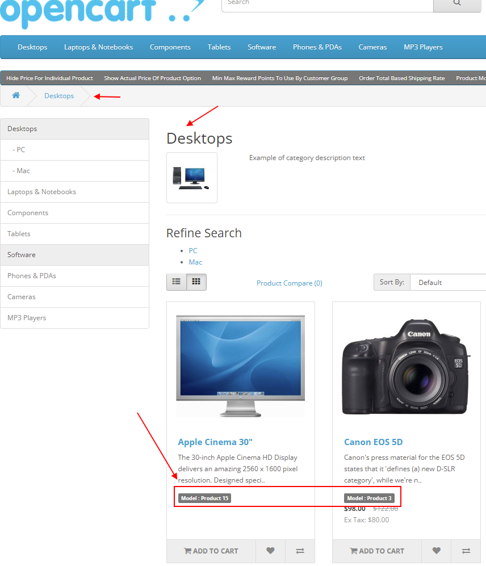486x566 pixels.
Task: Open the Product Compare (0) link
Action: 289,283
